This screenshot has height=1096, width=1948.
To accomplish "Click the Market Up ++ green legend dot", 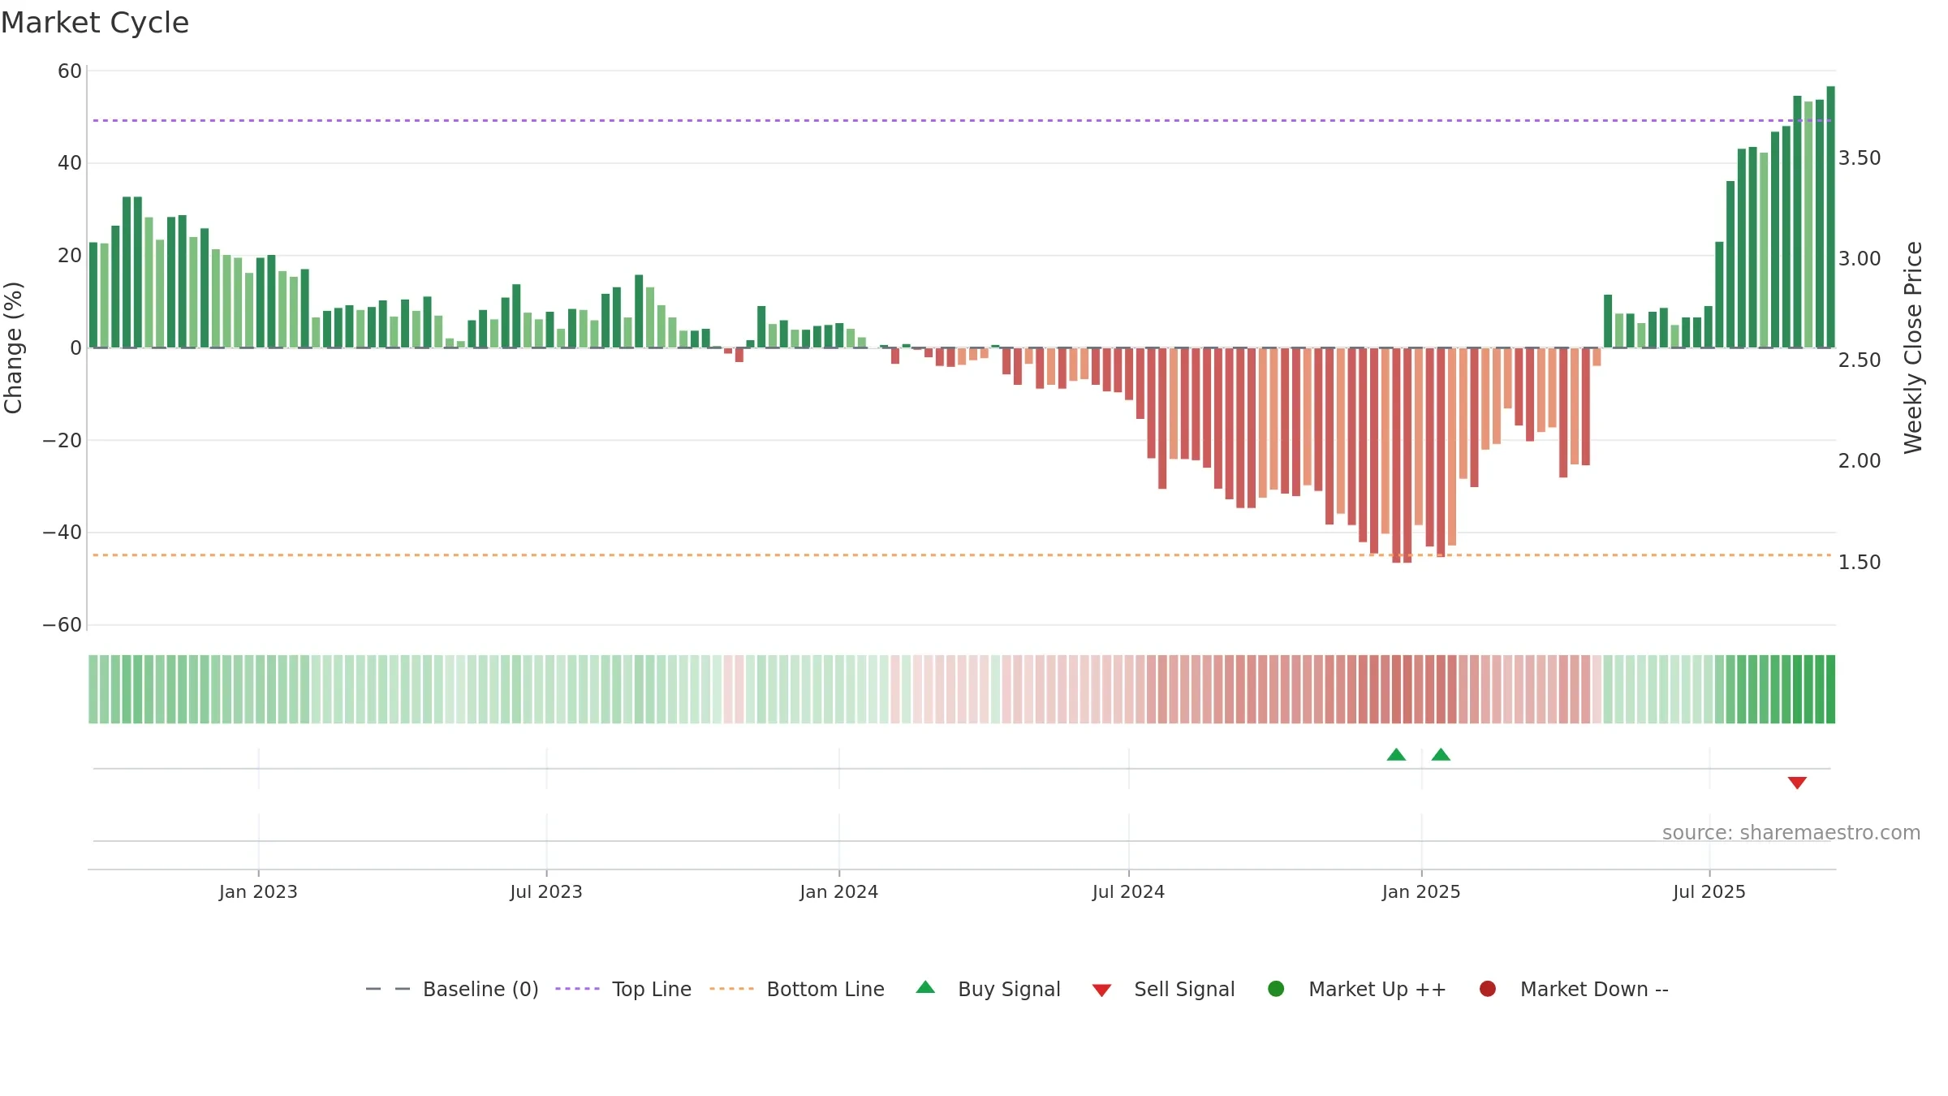I will click(1276, 989).
